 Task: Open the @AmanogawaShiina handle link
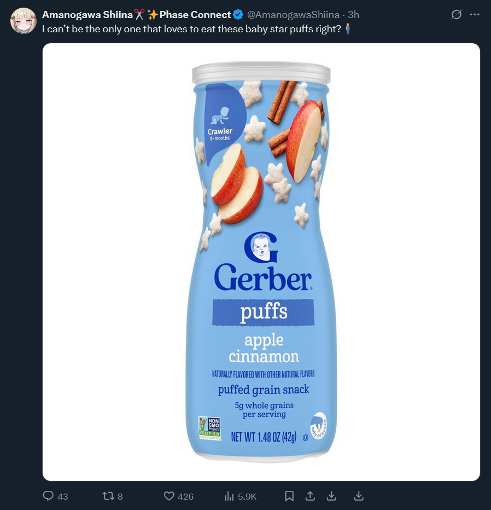tap(293, 15)
